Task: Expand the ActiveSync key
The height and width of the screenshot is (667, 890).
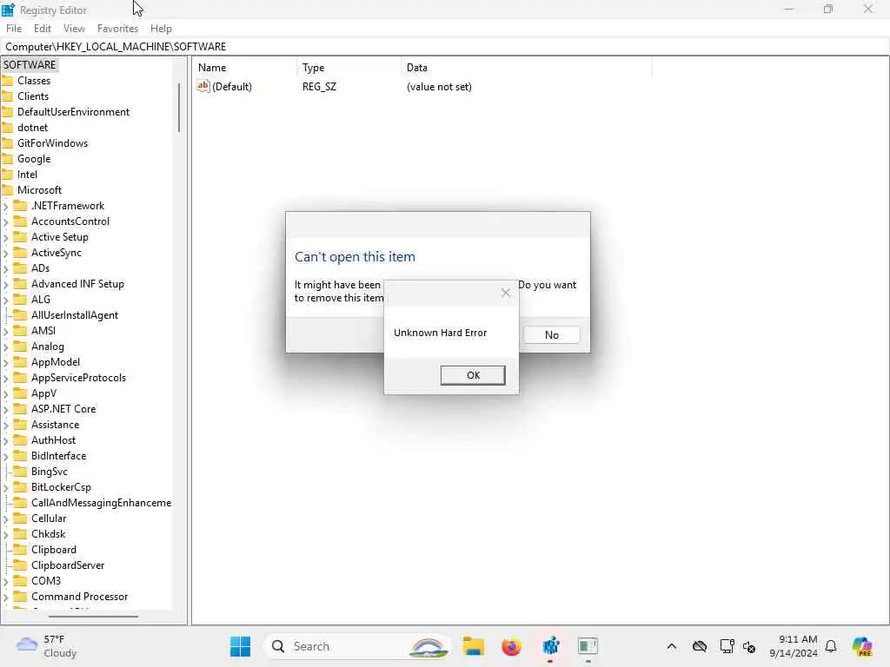Action: [x=6, y=254]
